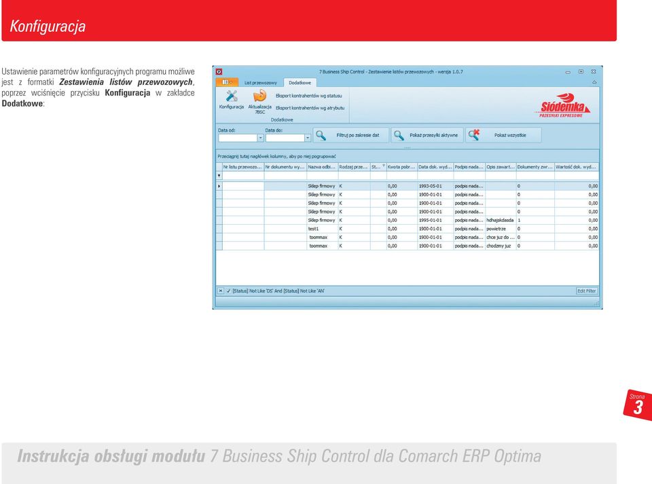The width and height of the screenshot is (652, 484).
Task: Click the Filtruj po zakresie dat button
Action: click(351, 135)
